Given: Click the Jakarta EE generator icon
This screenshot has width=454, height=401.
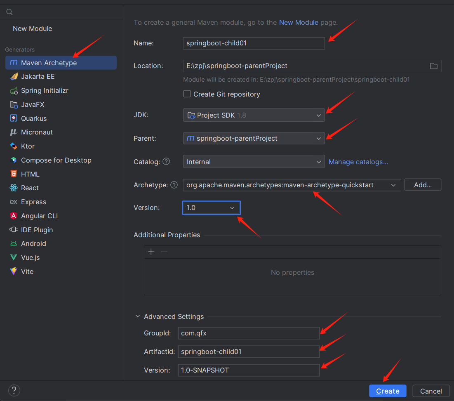Looking at the screenshot, I should [14, 77].
